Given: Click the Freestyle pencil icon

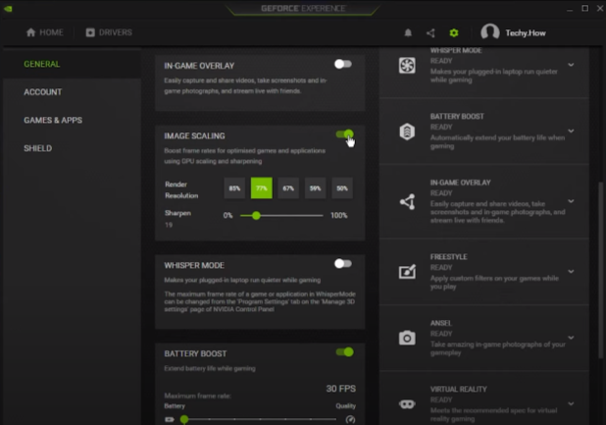Looking at the screenshot, I should click(407, 272).
